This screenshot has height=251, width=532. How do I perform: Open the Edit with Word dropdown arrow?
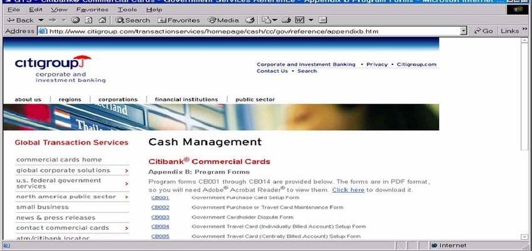click(x=311, y=21)
